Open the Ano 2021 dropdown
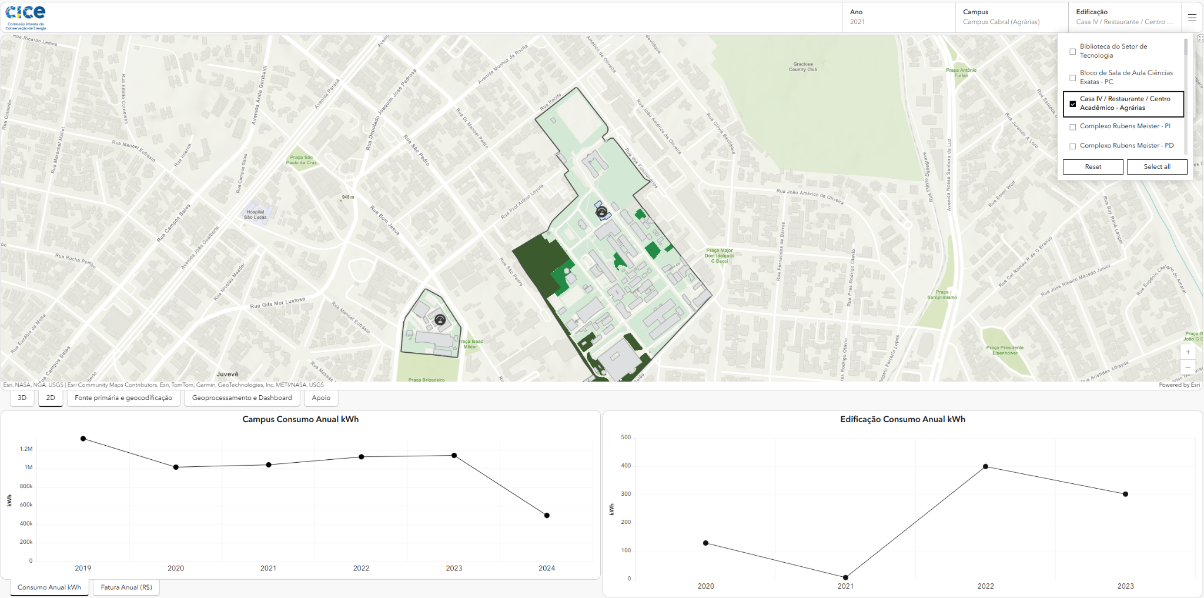Image resolution: width=1204 pixels, height=598 pixels. pyautogui.click(x=898, y=17)
